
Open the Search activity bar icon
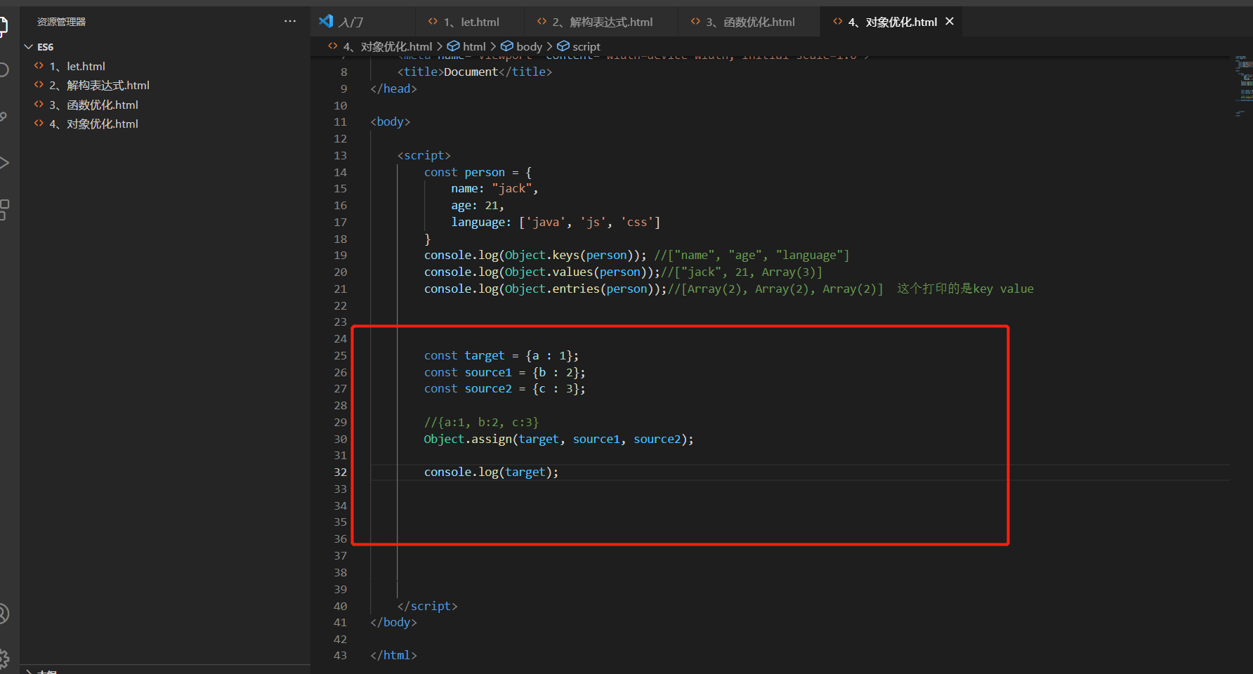point(3,70)
